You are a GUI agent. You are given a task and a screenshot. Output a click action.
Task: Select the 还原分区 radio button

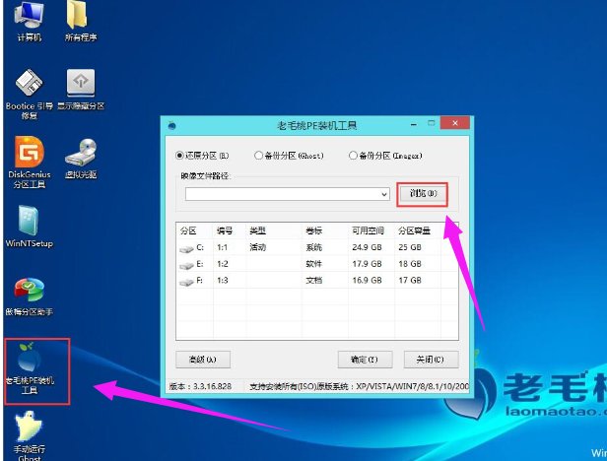tap(179, 155)
